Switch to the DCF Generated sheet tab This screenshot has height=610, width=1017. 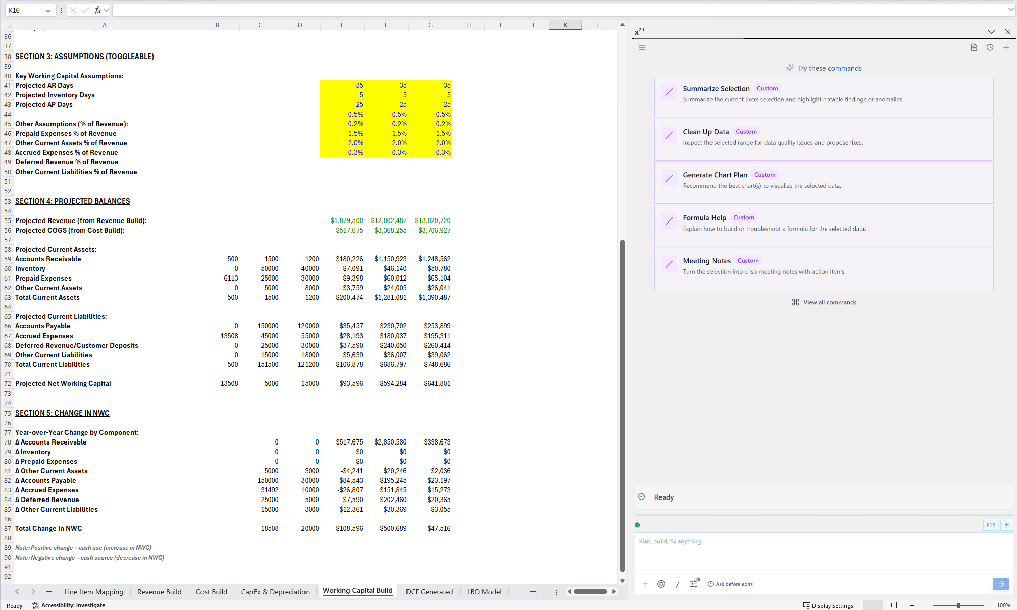click(429, 592)
